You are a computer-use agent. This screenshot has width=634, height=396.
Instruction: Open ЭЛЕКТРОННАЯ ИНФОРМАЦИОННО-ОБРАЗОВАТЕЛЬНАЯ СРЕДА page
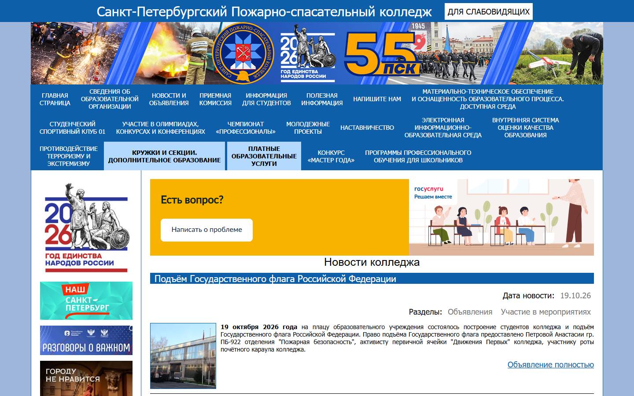click(443, 128)
